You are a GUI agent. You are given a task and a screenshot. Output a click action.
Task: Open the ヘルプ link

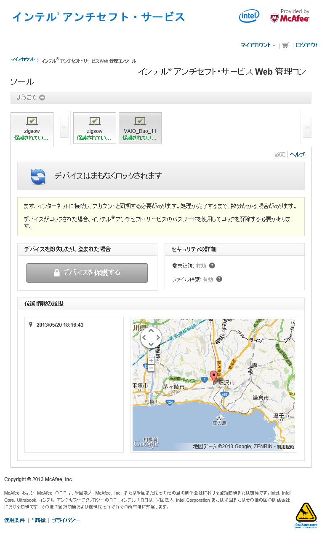pos(297,154)
